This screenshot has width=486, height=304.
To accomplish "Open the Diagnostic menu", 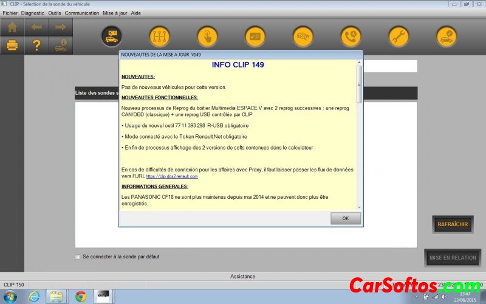I will click(x=33, y=13).
